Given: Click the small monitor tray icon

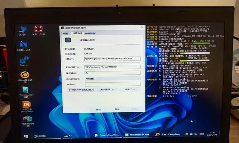Looking at the screenshot, I should point(191,134).
